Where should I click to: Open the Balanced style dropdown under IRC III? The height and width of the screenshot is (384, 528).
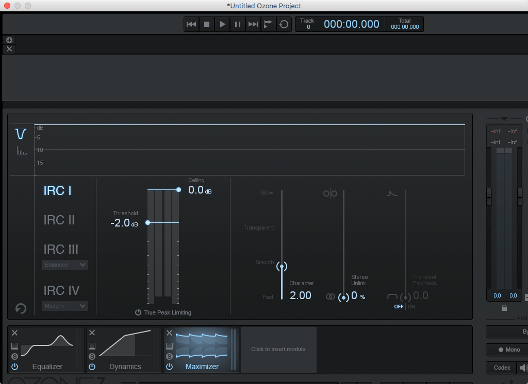[65, 265]
